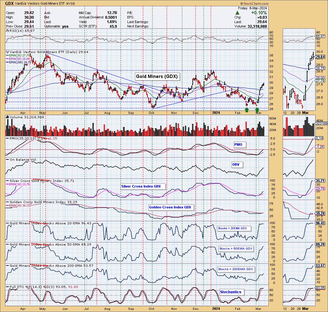
Task: Click the Gold Miners (GDX) annotation box
Action: coord(157,76)
